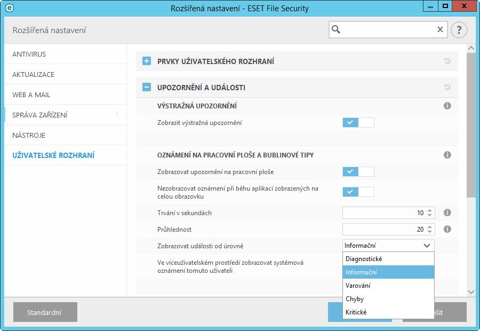
Task: Toggle Nezobrazovat oznámení při běhu aplikací
Action: coord(358,192)
